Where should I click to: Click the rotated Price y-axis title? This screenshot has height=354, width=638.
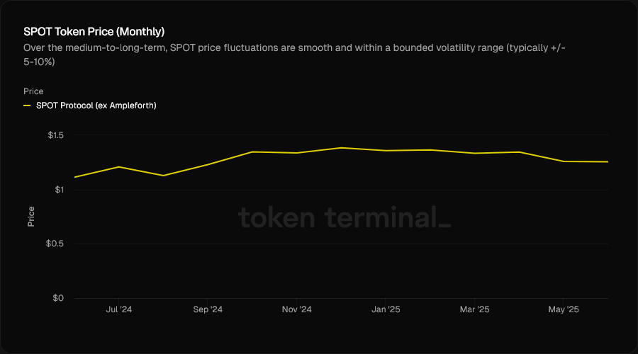pyautogui.click(x=31, y=216)
